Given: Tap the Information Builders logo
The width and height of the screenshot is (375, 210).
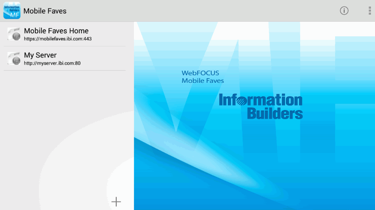Looking at the screenshot, I should pyautogui.click(x=261, y=107).
